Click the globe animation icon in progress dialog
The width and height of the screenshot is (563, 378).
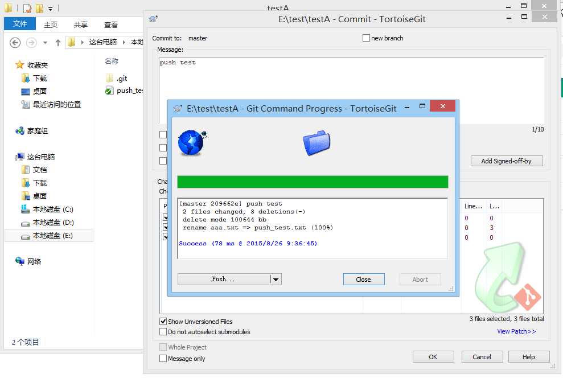[192, 142]
